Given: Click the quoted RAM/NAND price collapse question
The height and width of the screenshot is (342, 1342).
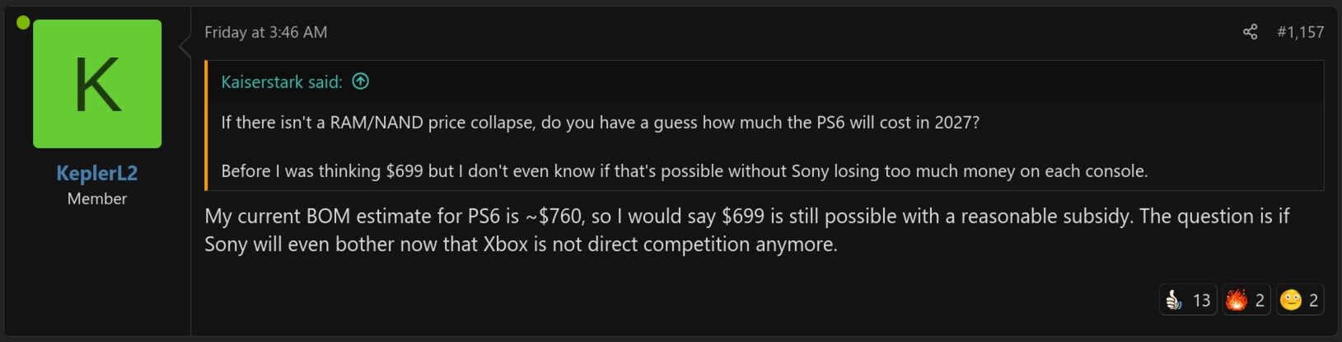Looking at the screenshot, I should [x=600, y=123].
